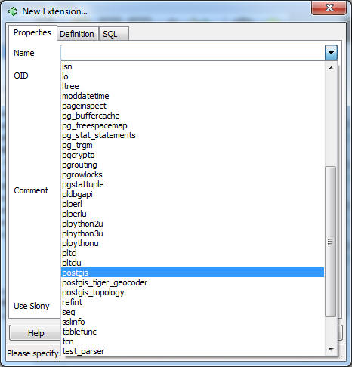Select 'isn' from the extension list
The image size is (352, 367).
[193, 66]
